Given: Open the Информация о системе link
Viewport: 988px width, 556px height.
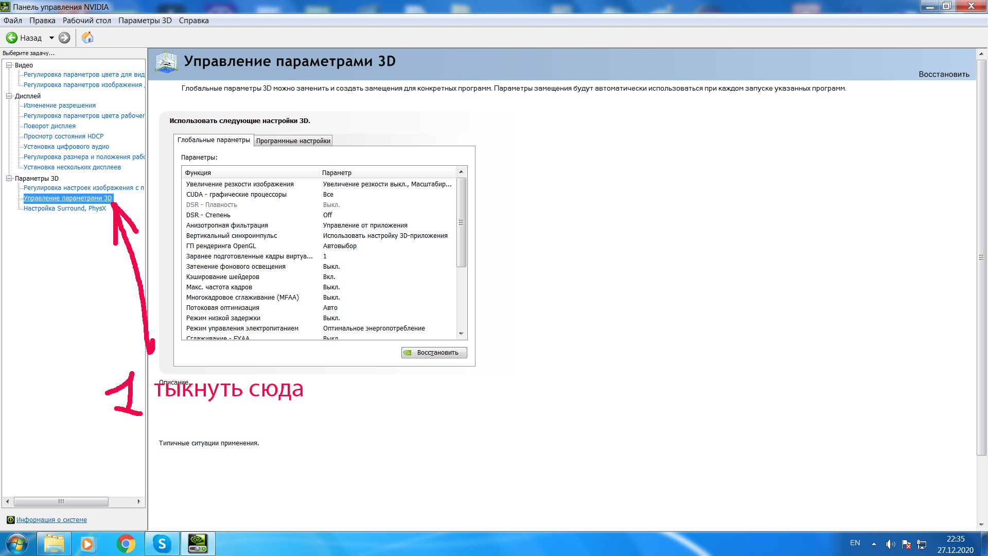Looking at the screenshot, I should point(51,520).
